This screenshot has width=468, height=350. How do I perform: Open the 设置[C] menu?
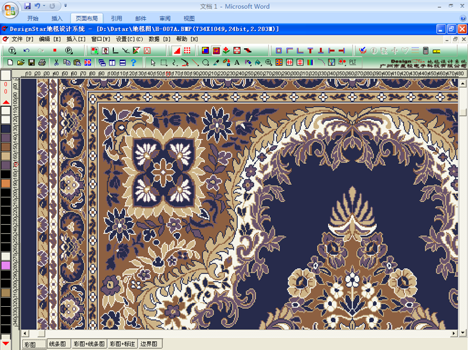129,39
